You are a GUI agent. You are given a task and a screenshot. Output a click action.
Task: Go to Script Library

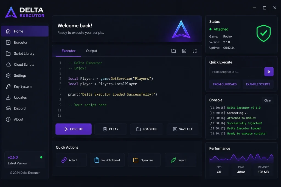25,53
